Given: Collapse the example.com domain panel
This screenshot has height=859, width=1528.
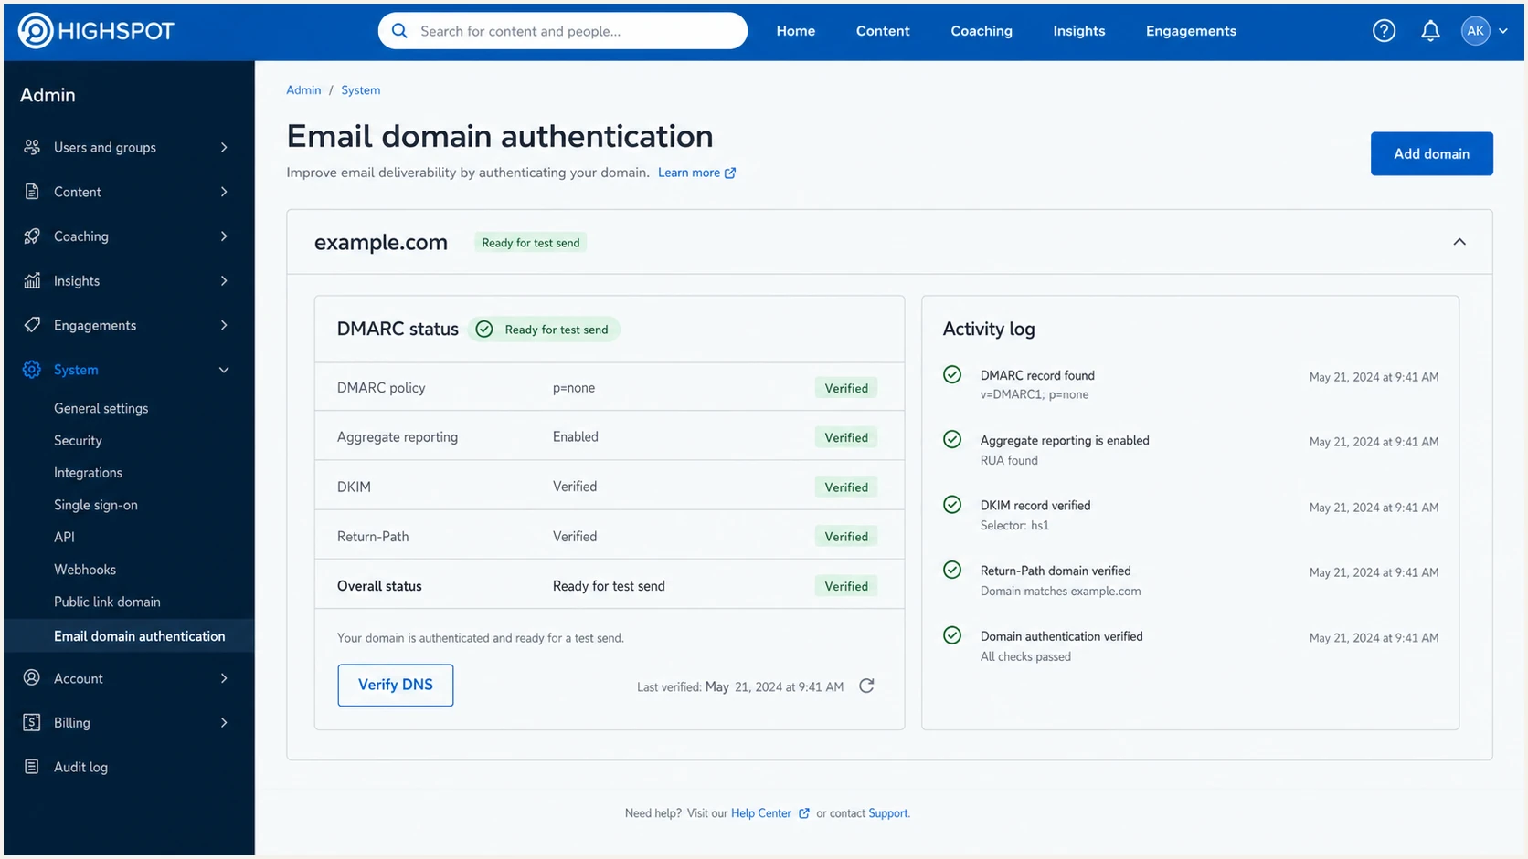Looking at the screenshot, I should point(1459,242).
